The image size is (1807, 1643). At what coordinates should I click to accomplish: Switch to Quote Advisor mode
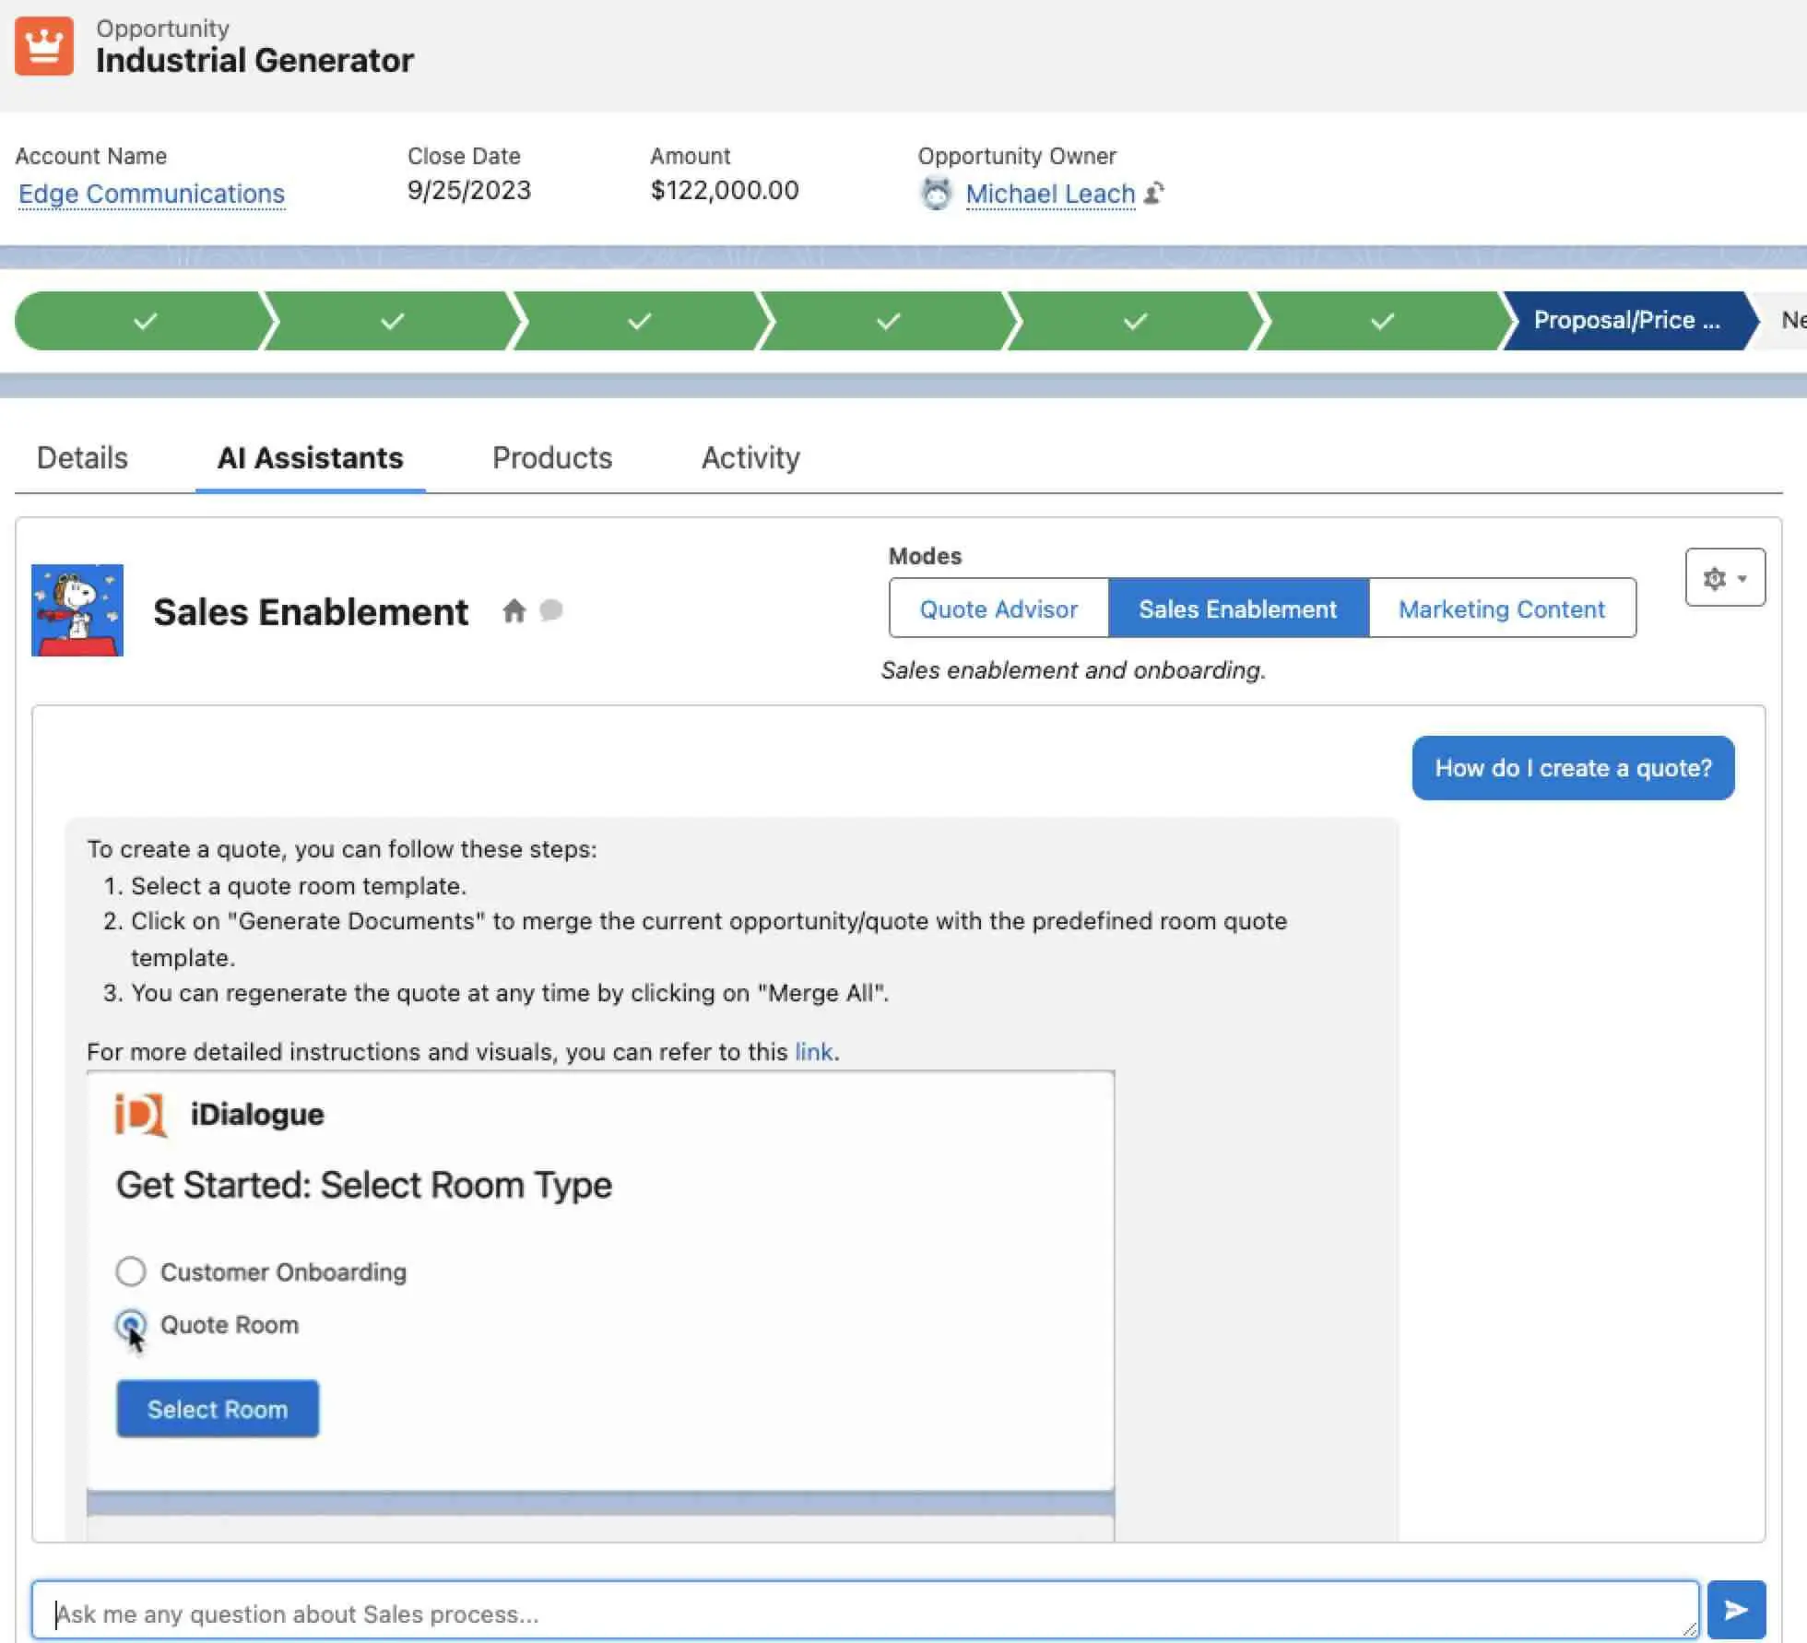pyautogui.click(x=998, y=609)
